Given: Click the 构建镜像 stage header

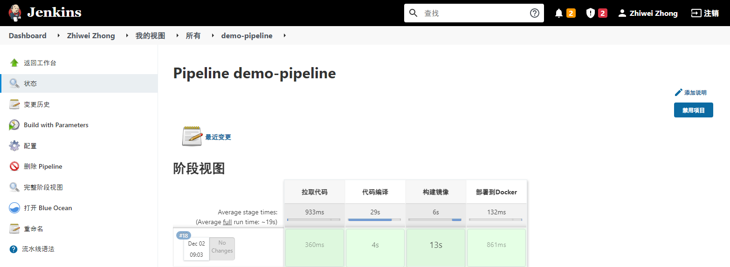Looking at the screenshot, I should (x=436, y=192).
